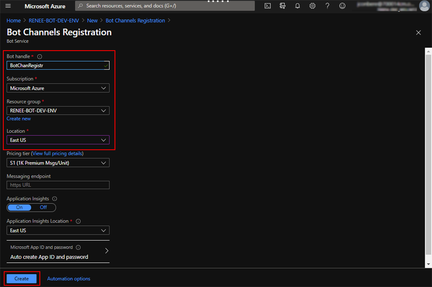Click the Application Insights info toggle icon
432x287 pixels.
coord(54,199)
